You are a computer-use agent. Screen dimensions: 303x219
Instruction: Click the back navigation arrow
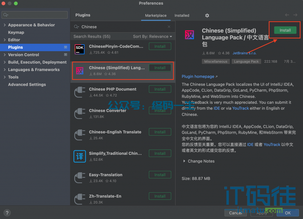[287, 15]
